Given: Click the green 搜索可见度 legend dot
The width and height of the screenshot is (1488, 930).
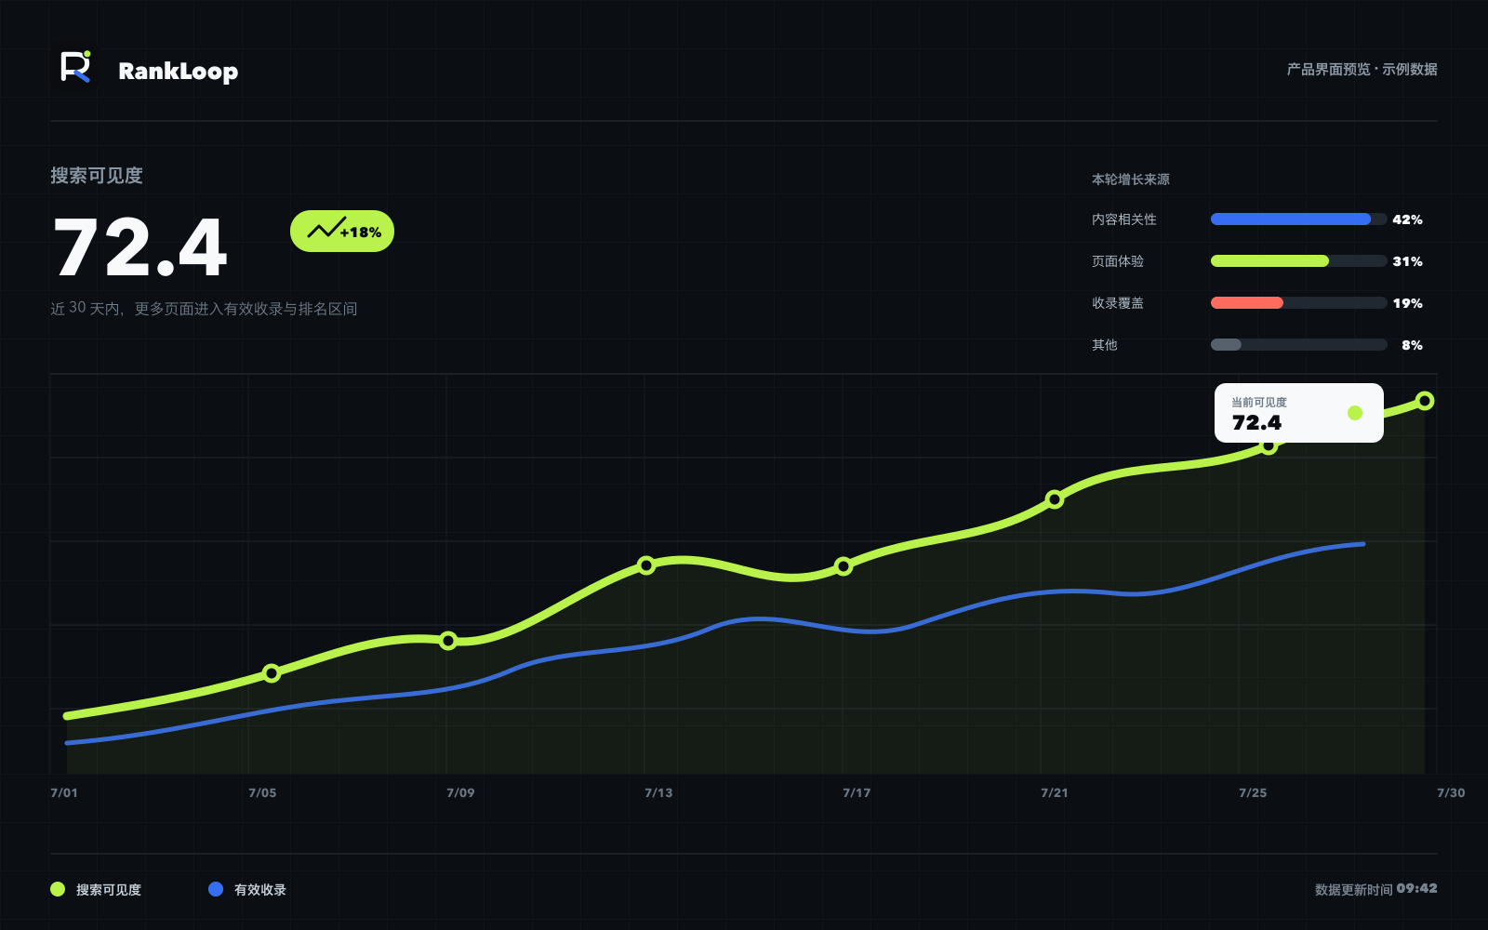Looking at the screenshot, I should coord(58,889).
